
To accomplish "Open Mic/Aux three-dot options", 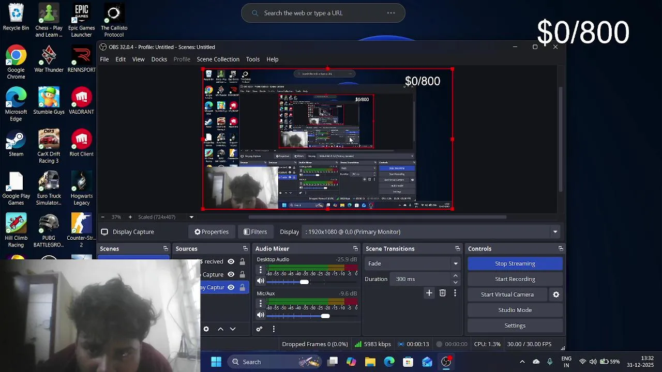I will 261,304.
